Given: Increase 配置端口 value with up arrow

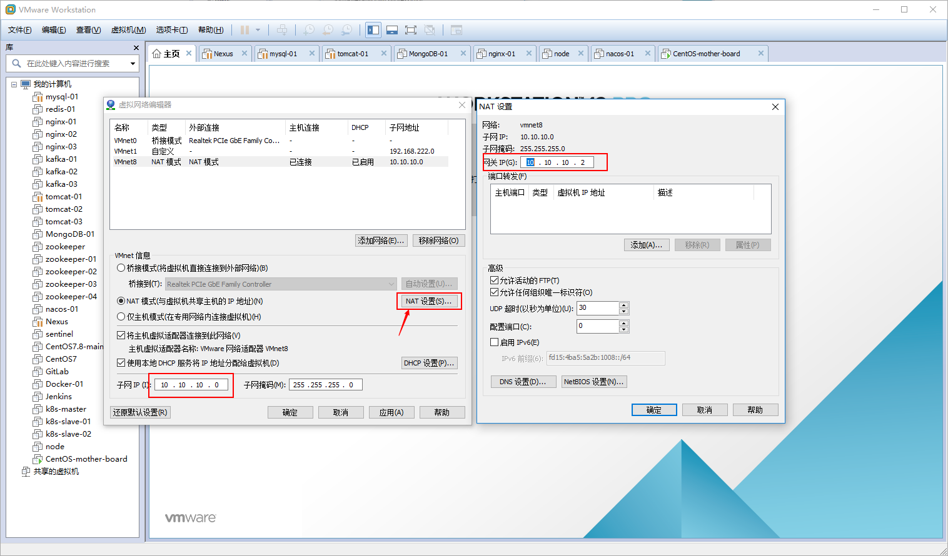Looking at the screenshot, I should [624, 323].
